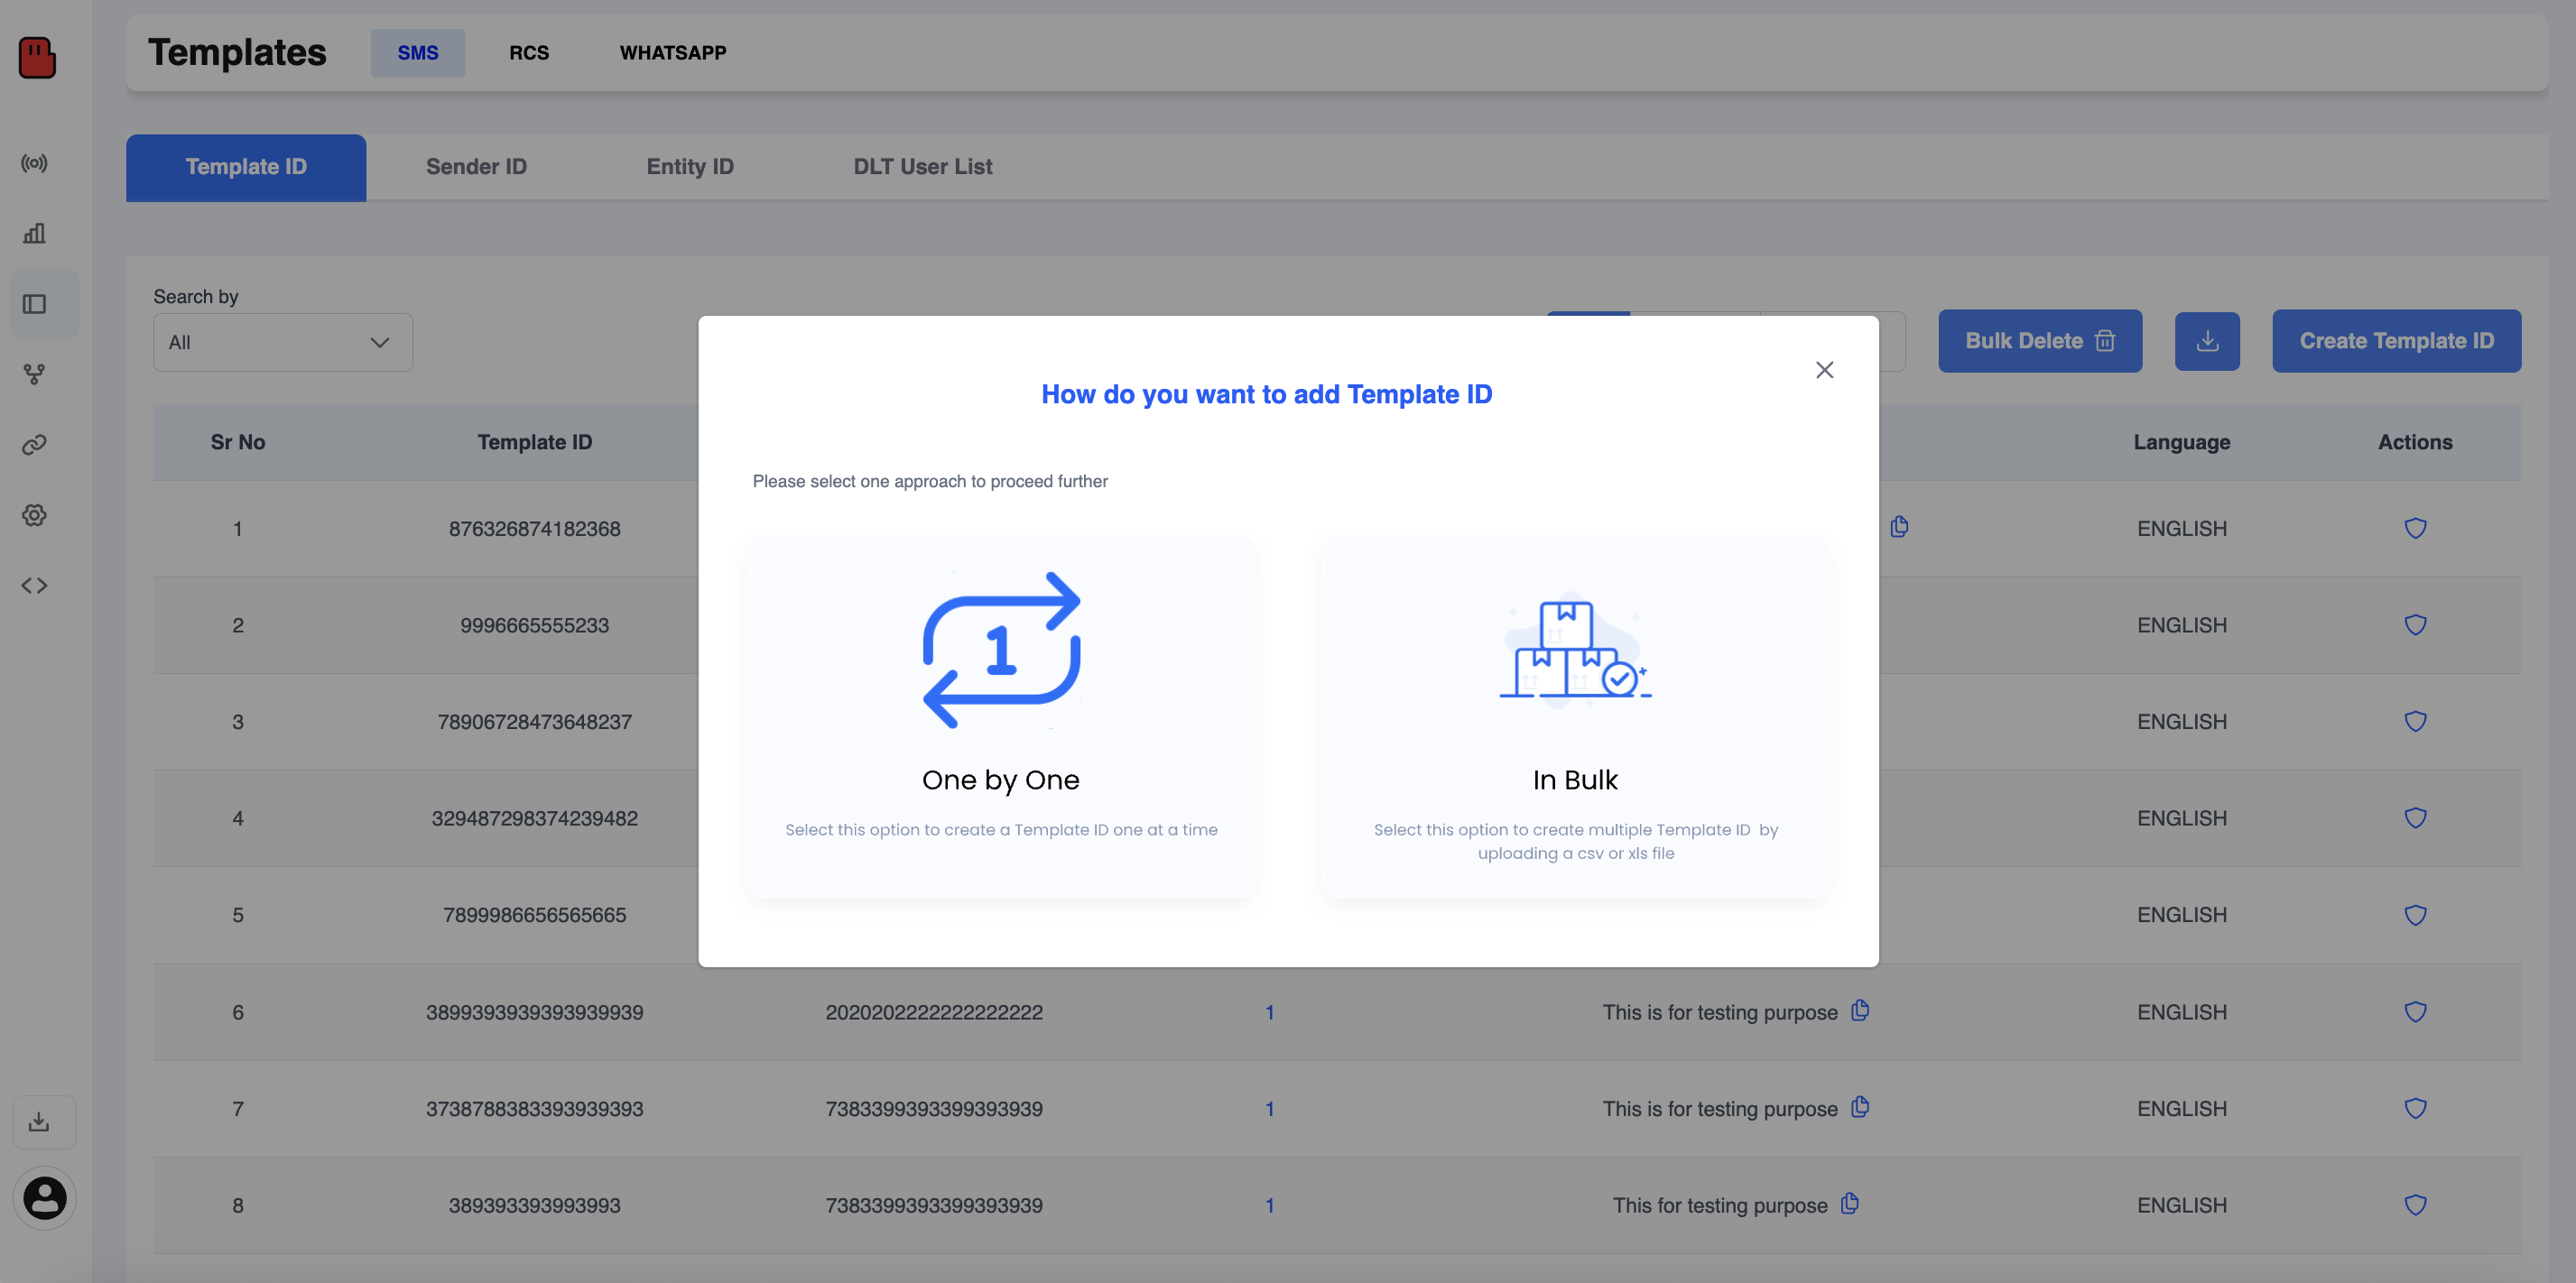Copy 'This for testing purpose' text in row 8
The width and height of the screenshot is (2576, 1283).
1850,1203
